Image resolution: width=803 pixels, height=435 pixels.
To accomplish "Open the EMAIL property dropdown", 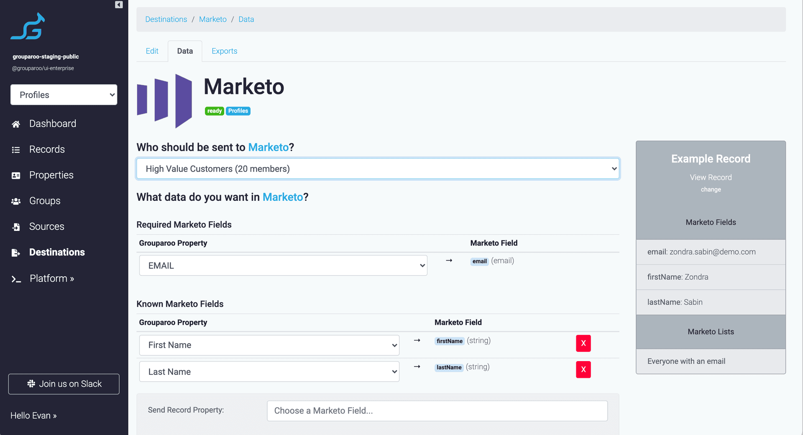I will [x=283, y=266].
